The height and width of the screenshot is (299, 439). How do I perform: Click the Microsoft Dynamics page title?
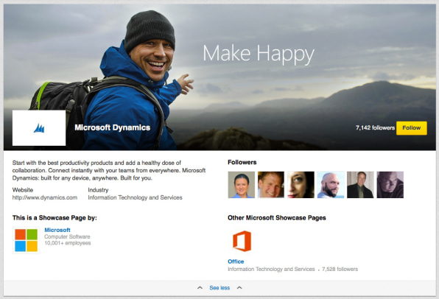click(x=112, y=127)
